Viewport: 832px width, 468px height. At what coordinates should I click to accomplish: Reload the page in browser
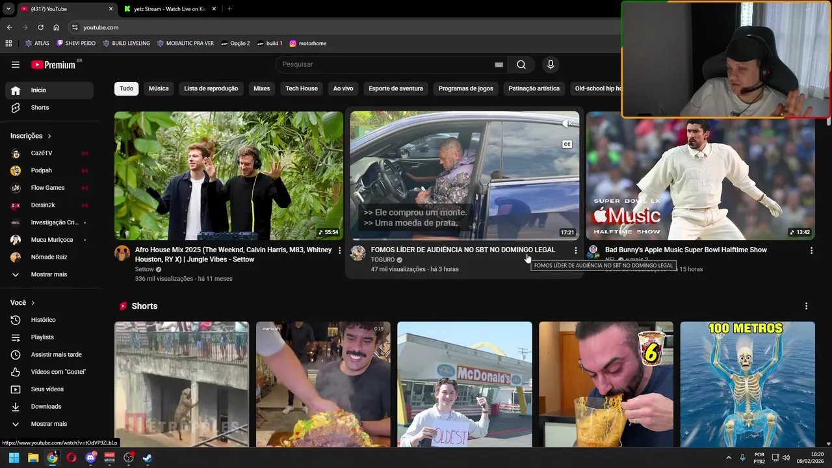tap(40, 27)
